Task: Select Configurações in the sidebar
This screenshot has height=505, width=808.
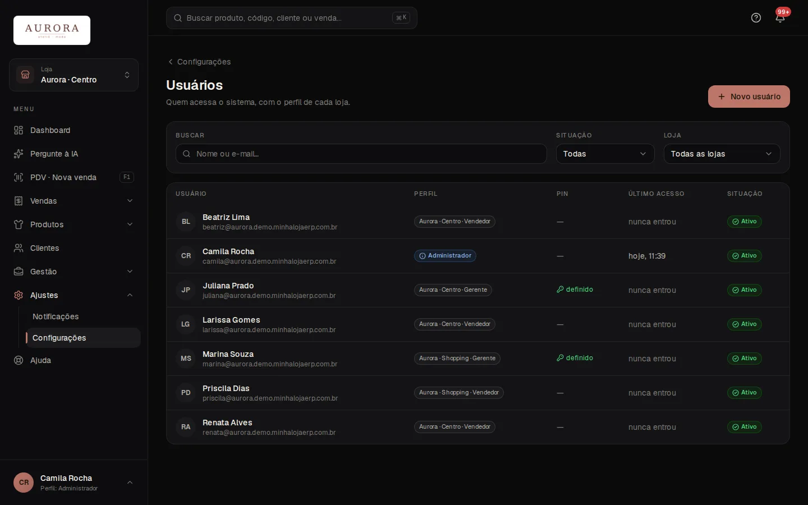Action: [x=83, y=338]
